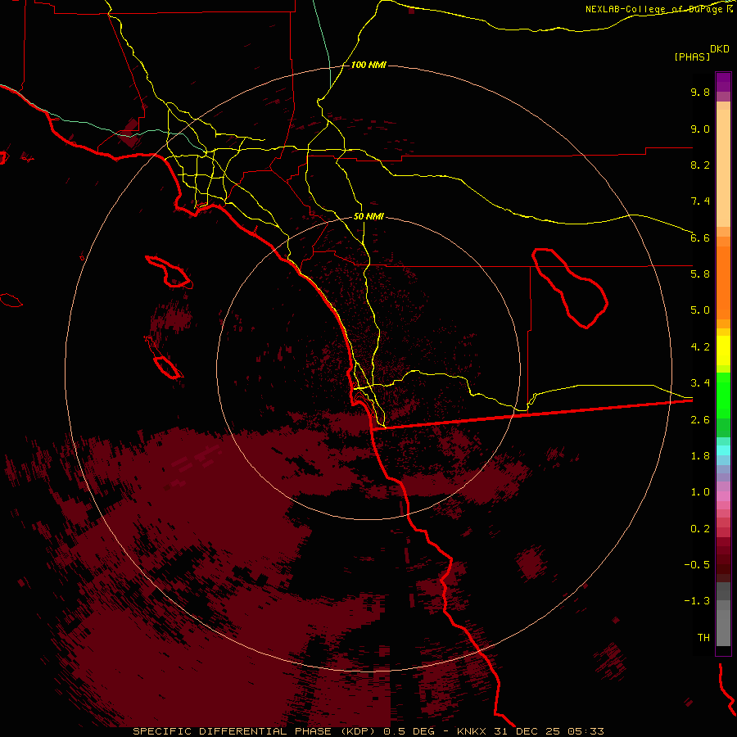The width and height of the screenshot is (737, 737).
Task: Click the TH legend label
Action: [x=703, y=638]
